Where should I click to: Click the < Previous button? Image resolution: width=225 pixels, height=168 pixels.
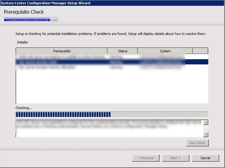point(146,158)
